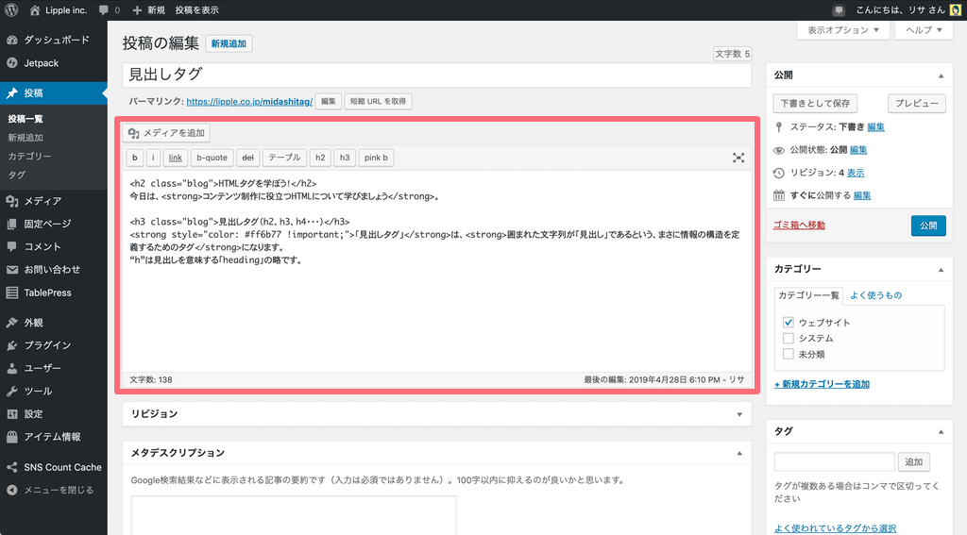View the post via 投稿を表示

pyautogui.click(x=196, y=9)
